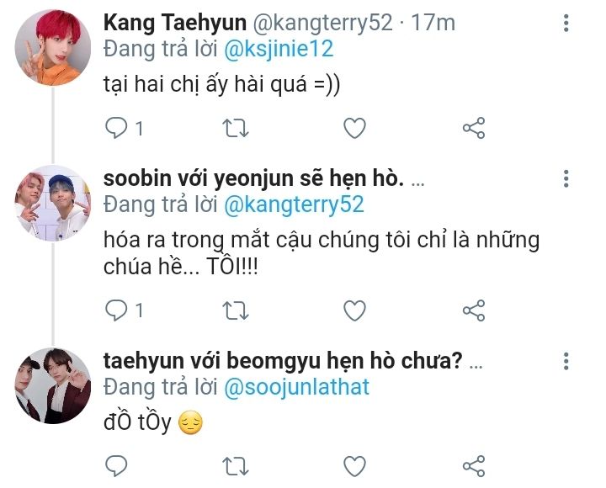
Task: Open more options for Kang Taehyun's tweet
Action: (567, 23)
